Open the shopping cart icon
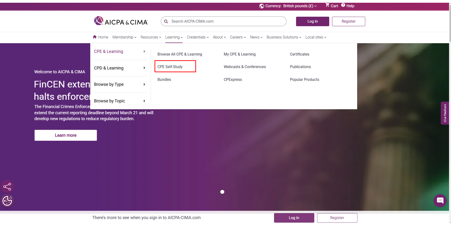Screen dimensions: 451x228 click(327, 5)
